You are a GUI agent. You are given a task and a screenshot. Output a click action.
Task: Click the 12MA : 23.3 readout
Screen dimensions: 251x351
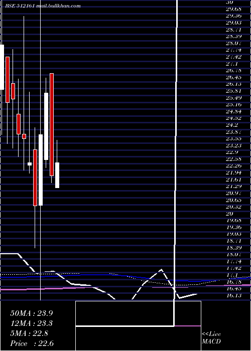click(x=31, y=323)
